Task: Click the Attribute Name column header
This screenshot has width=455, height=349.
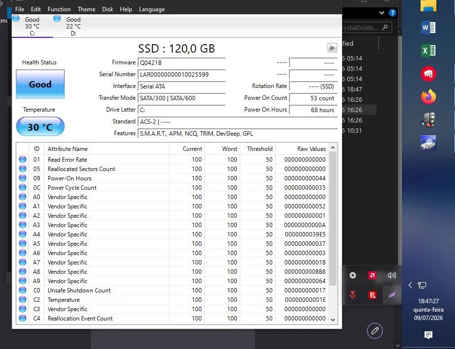Action: click(x=107, y=148)
